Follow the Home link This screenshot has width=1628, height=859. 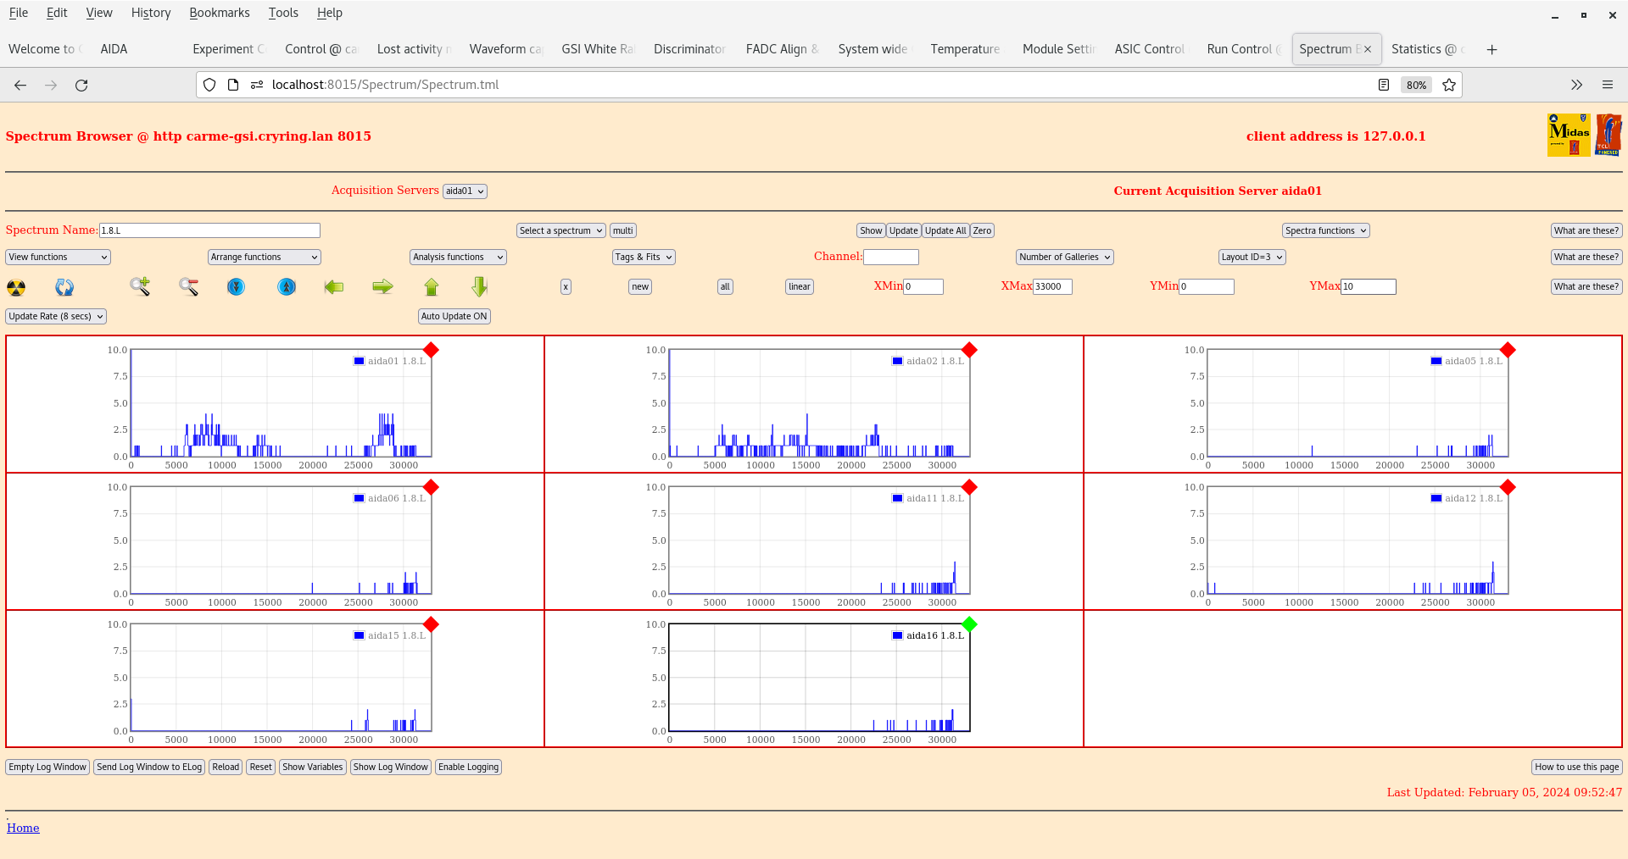click(x=23, y=828)
